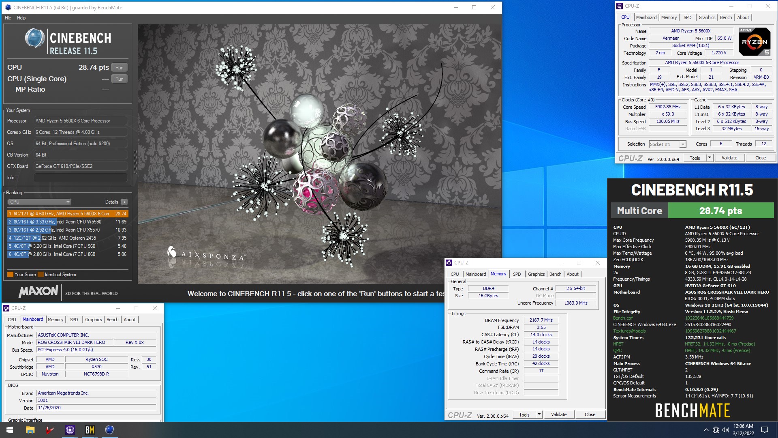Expand the Tools dropdown arrow in Memory CPU-Z

pos(539,414)
